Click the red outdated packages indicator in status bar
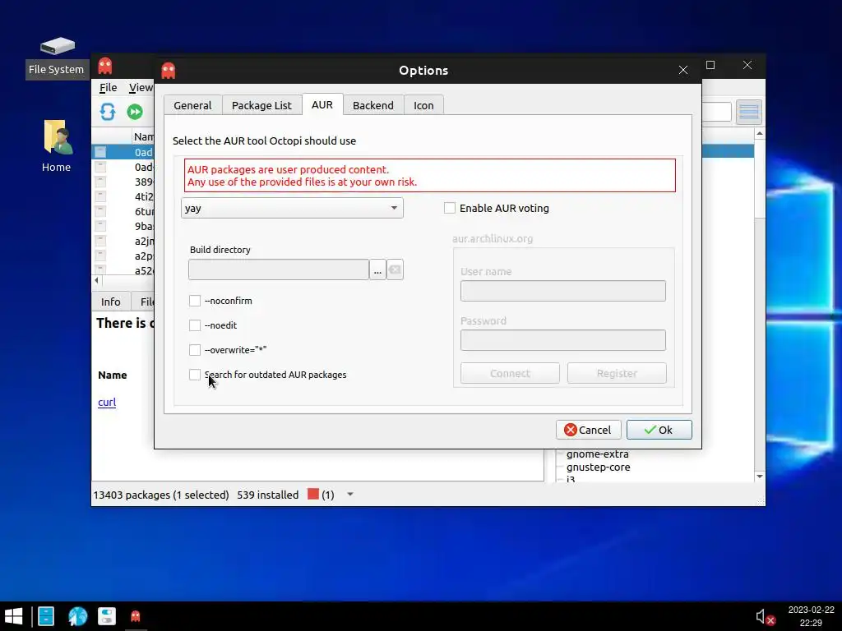 click(x=313, y=494)
